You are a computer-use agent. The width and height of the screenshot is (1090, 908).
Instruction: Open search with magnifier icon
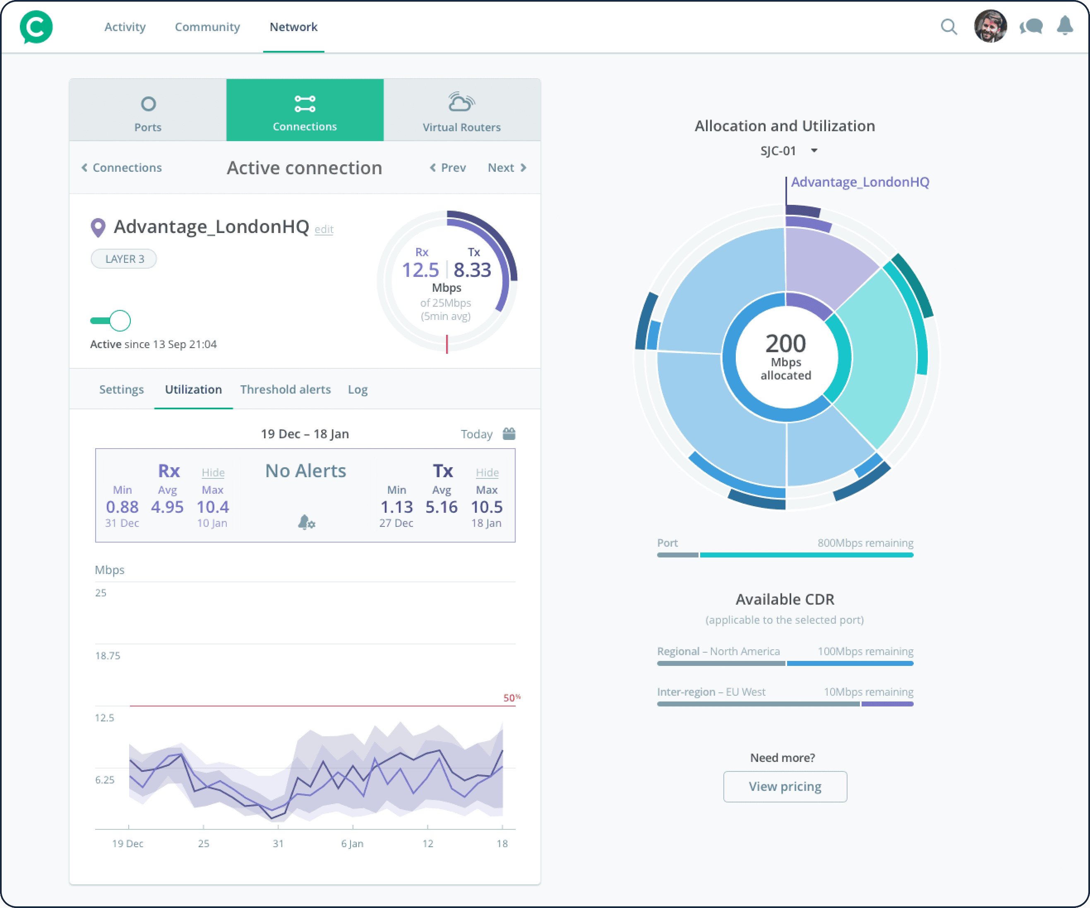pos(949,27)
